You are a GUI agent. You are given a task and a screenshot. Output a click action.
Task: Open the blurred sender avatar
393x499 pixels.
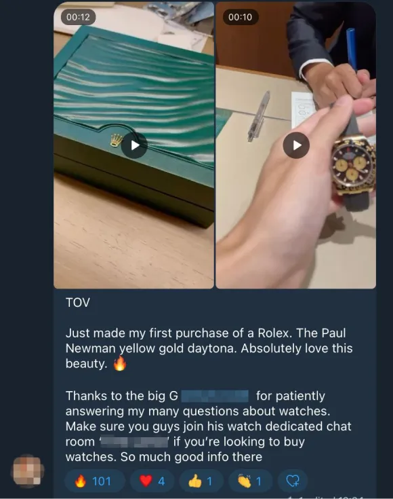[x=27, y=471]
